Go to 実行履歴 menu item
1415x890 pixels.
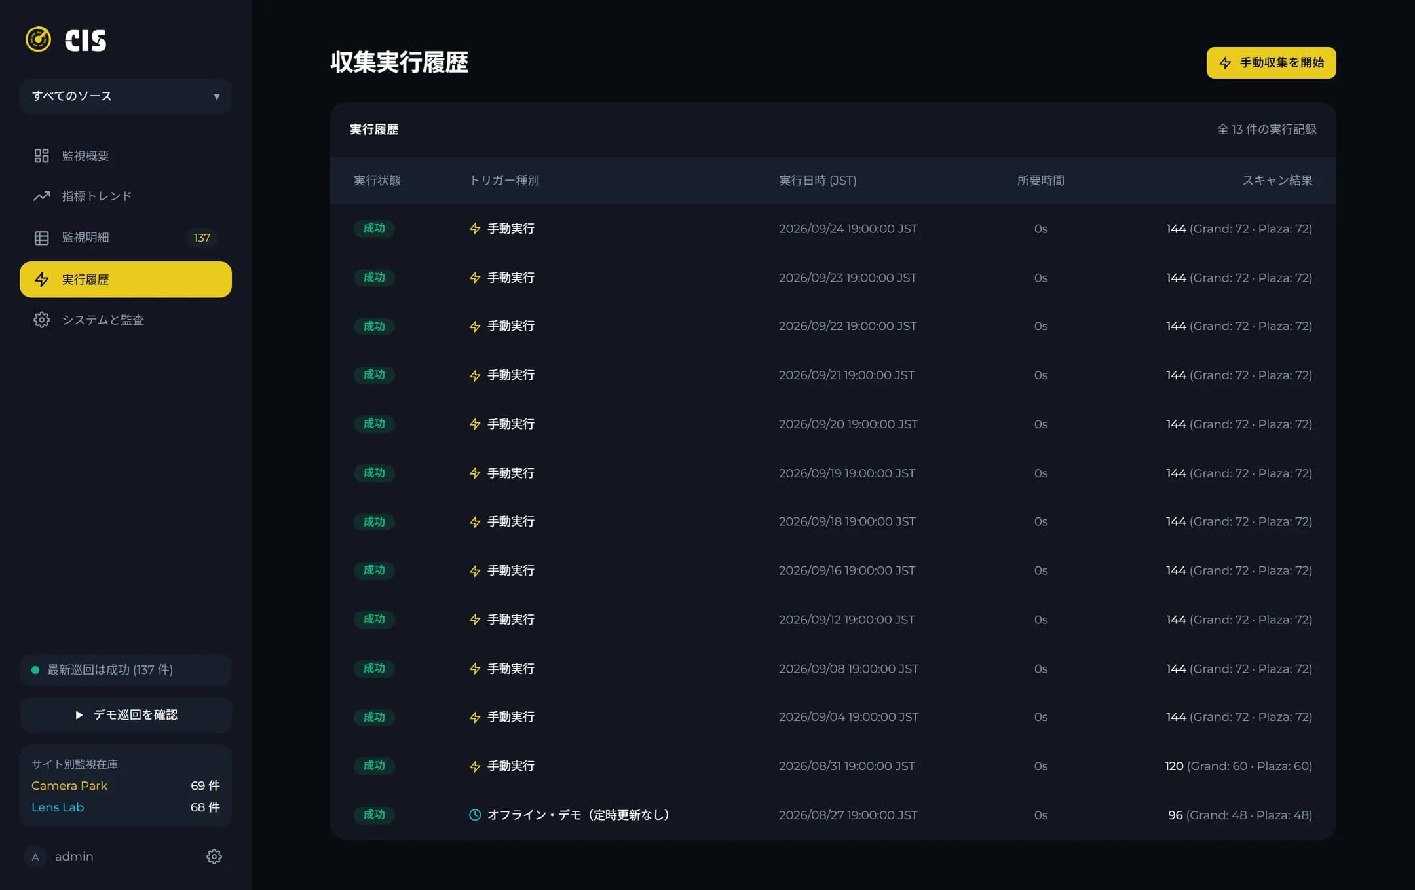[x=126, y=280]
